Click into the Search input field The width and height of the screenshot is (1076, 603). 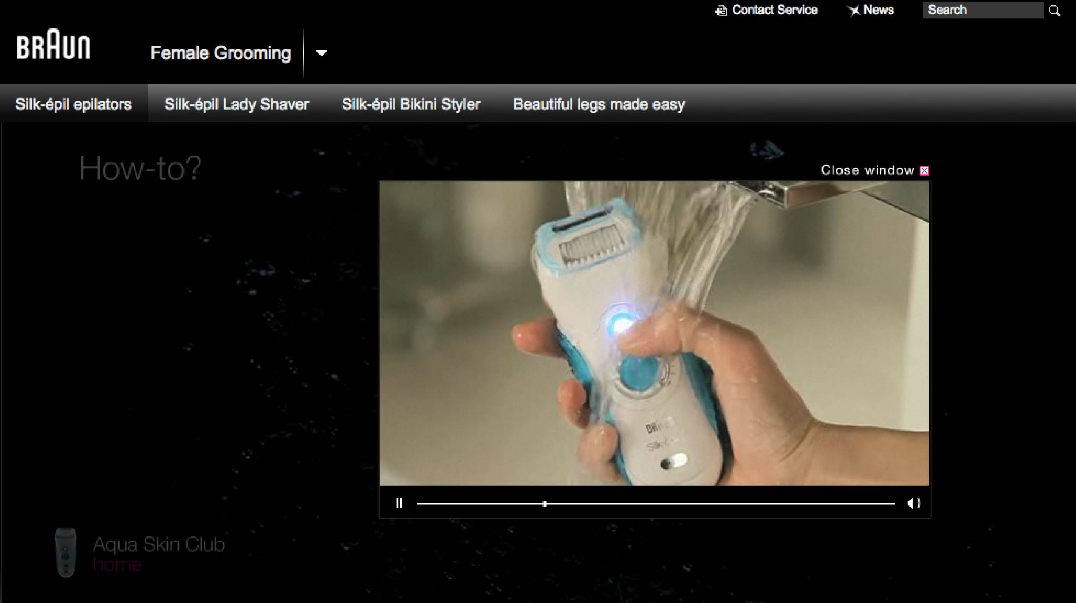pyautogui.click(x=982, y=10)
